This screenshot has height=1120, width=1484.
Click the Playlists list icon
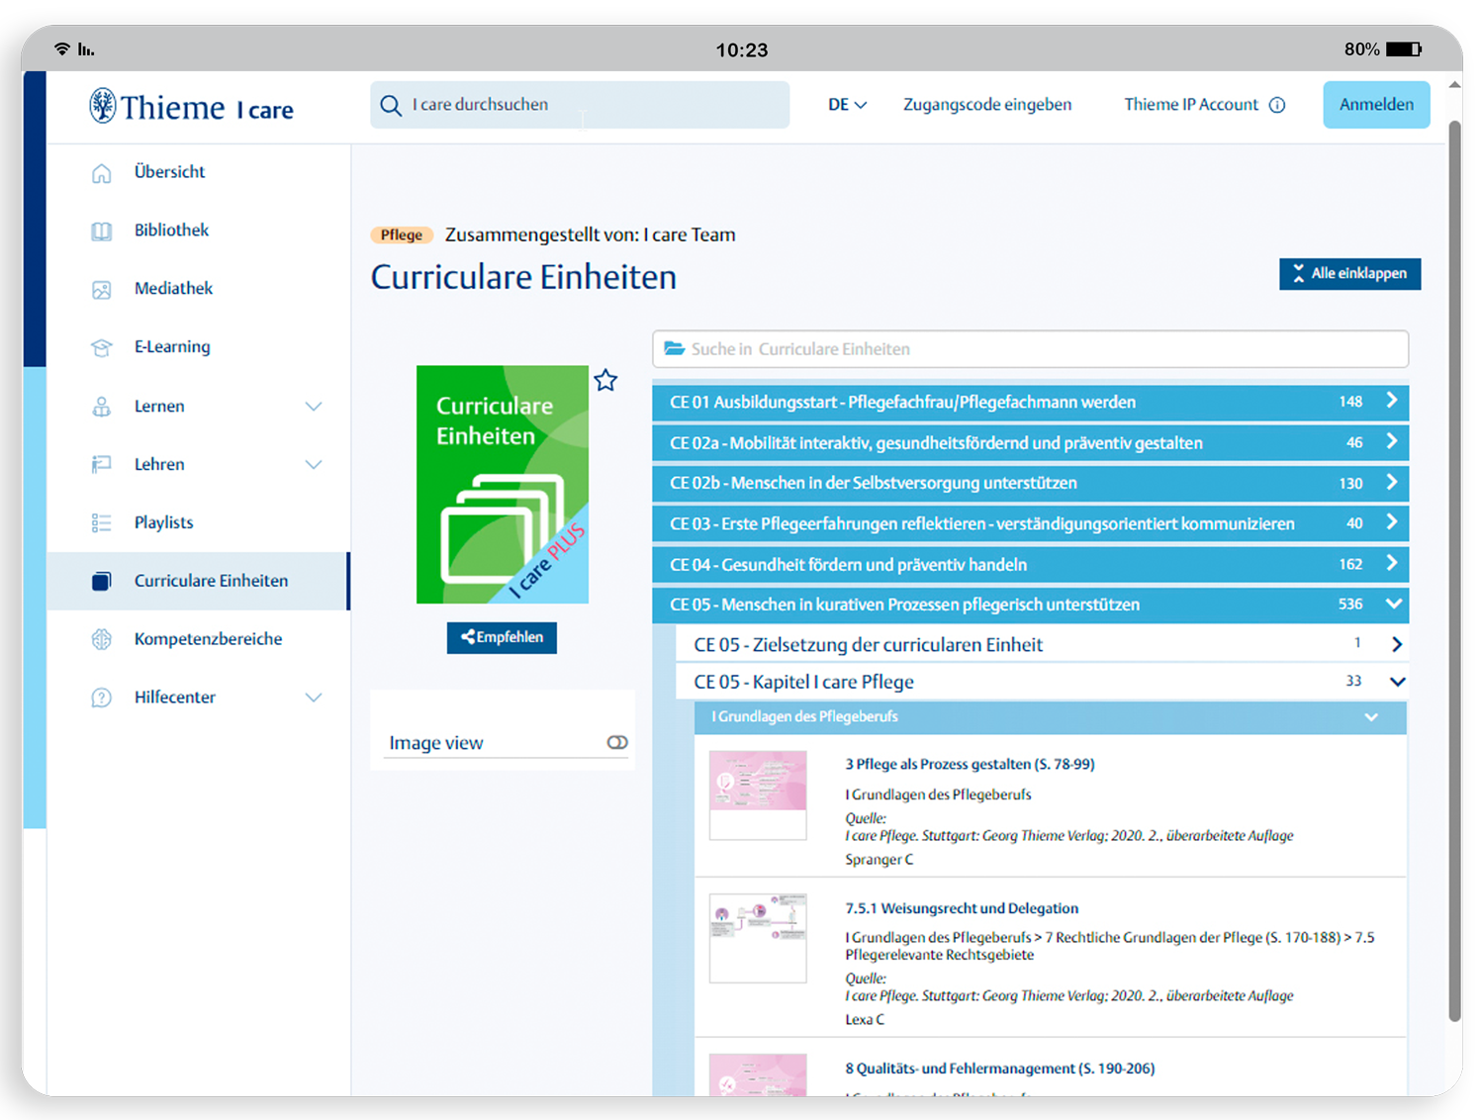(x=102, y=523)
